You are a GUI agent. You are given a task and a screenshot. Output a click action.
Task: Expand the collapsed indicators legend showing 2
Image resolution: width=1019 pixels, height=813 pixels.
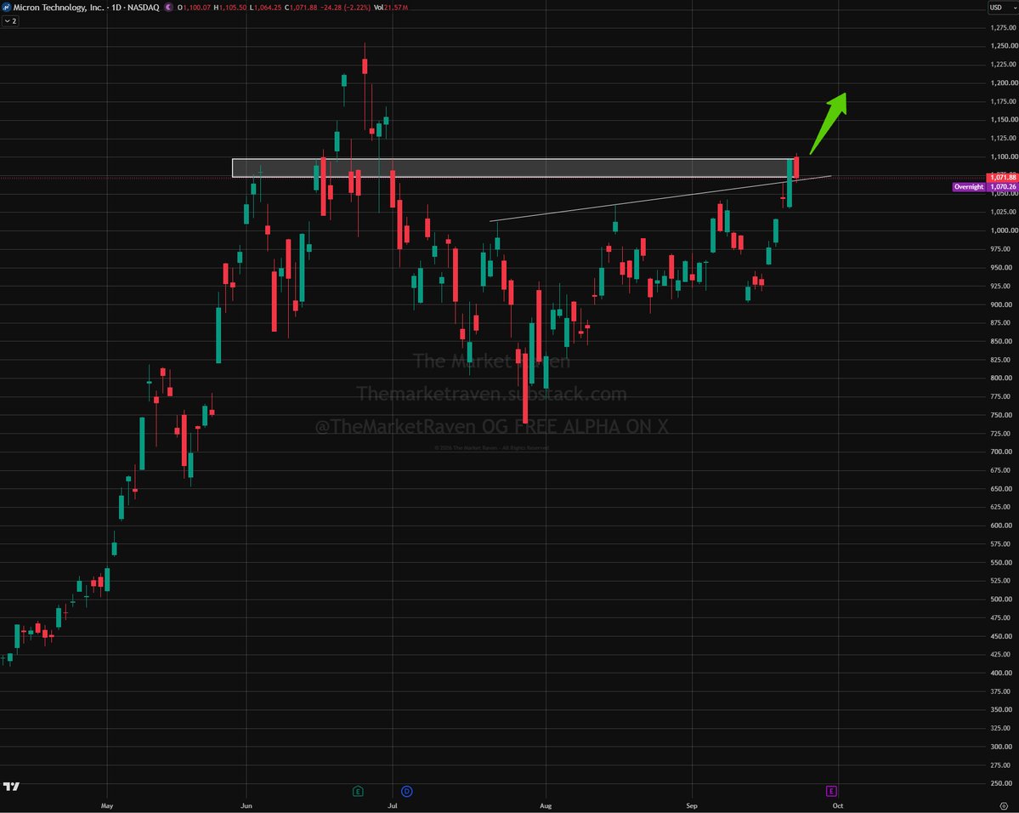(10, 20)
